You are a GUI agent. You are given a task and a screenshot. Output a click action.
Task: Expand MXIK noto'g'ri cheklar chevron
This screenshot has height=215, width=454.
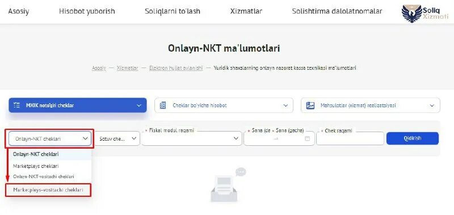(138, 106)
